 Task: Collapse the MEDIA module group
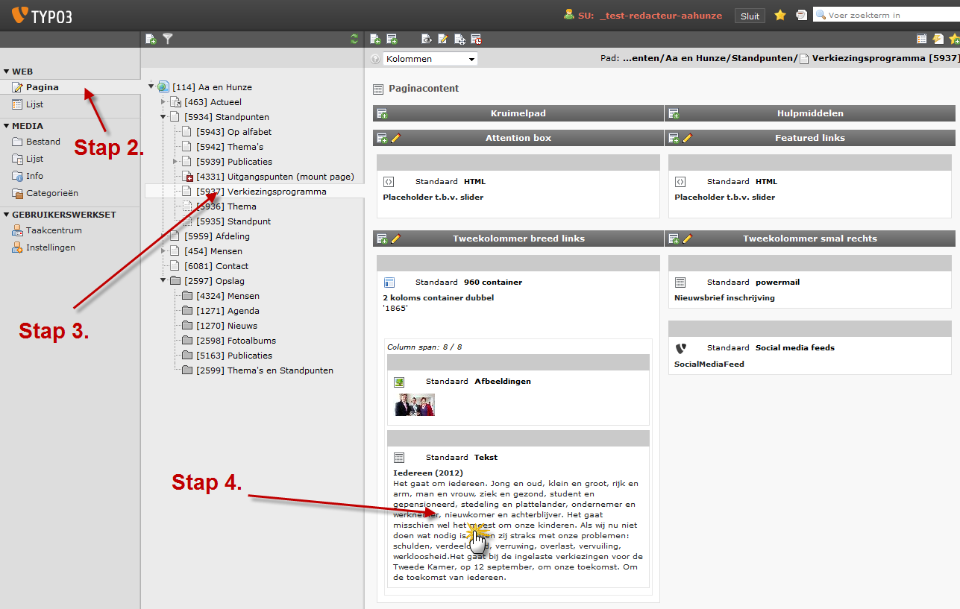[x=7, y=126]
